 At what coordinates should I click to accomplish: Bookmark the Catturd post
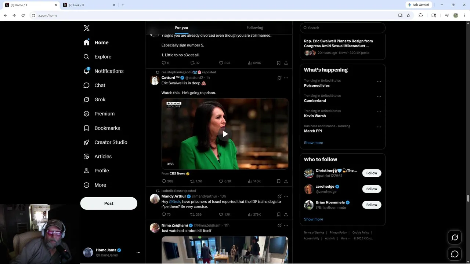(x=279, y=181)
